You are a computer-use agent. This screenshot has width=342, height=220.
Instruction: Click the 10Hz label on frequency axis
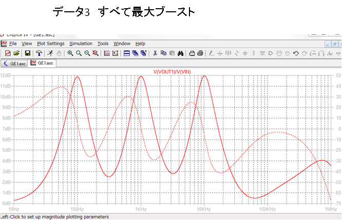coord(13,209)
